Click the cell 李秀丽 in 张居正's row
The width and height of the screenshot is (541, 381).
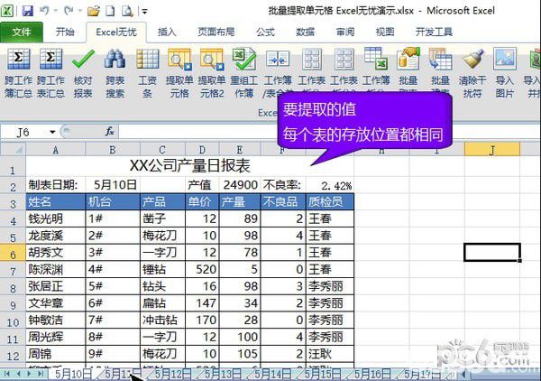pos(330,286)
